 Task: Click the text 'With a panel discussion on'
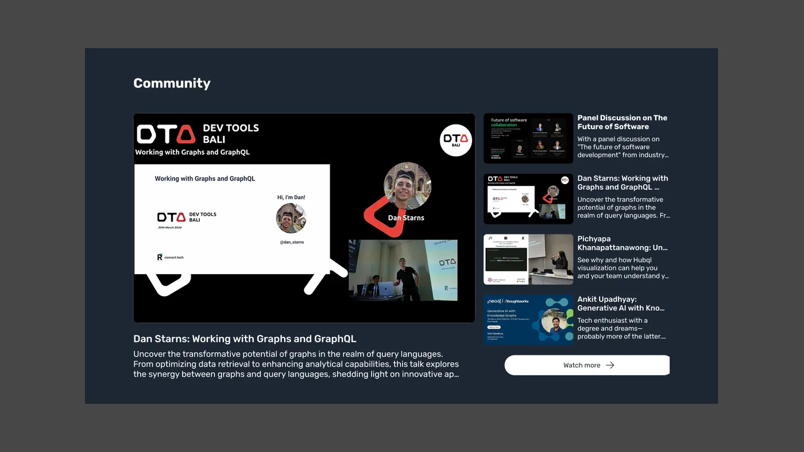click(x=623, y=147)
